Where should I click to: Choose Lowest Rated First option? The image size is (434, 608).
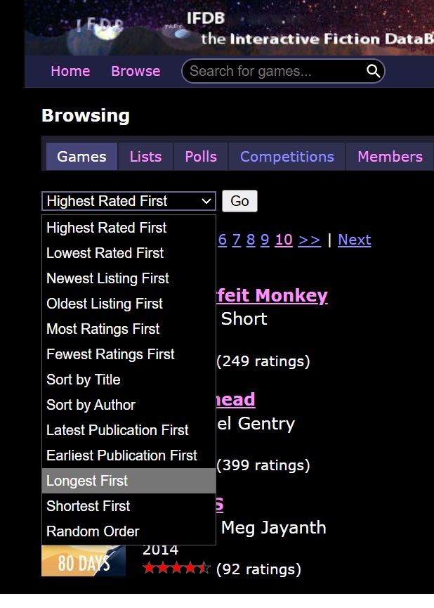tap(129, 253)
